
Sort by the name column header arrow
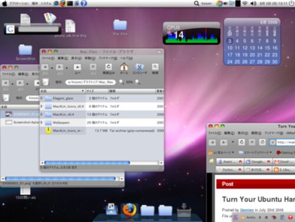point(83,91)
